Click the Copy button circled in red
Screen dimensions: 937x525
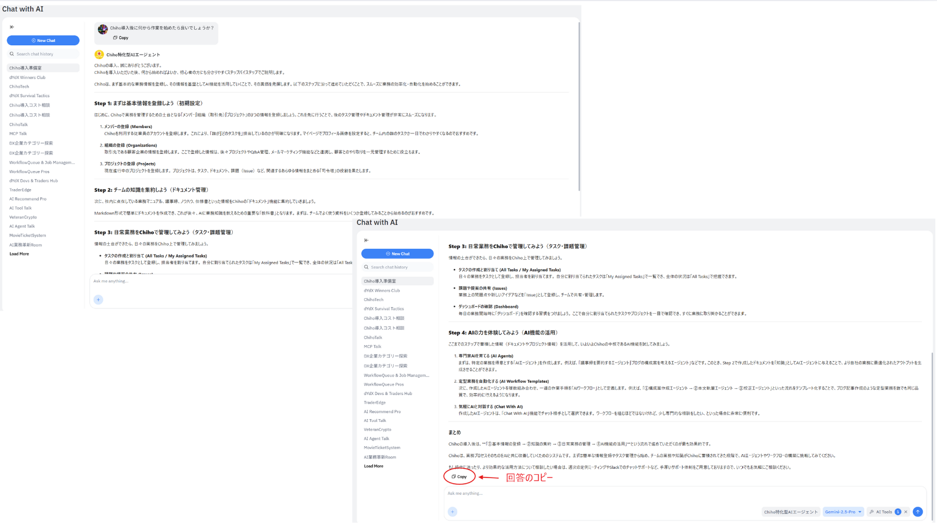(459, 477)
